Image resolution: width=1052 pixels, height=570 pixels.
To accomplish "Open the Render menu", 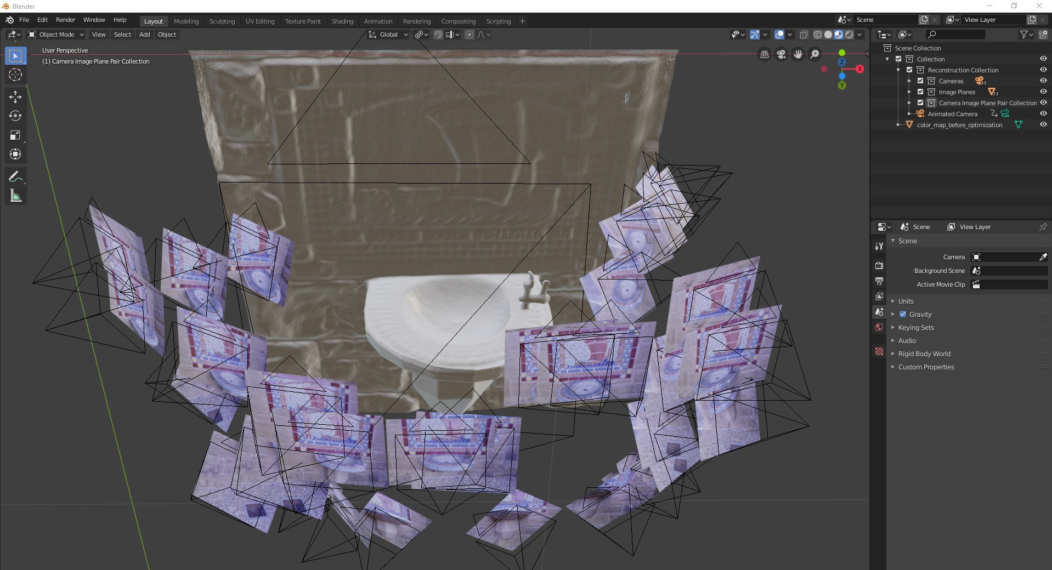I will click(x=65, y=20).
